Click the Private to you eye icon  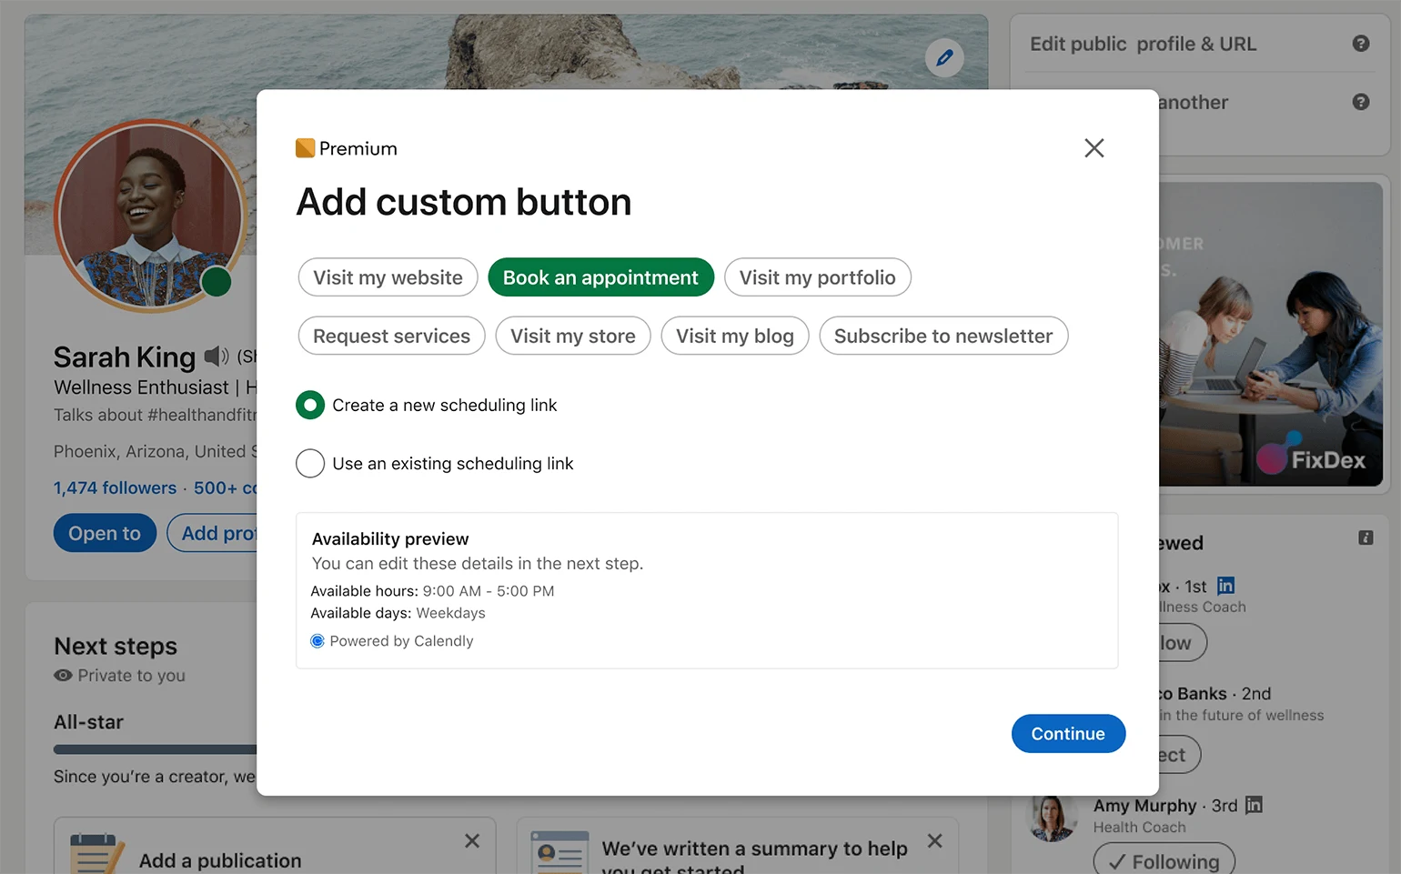[63, 675]
